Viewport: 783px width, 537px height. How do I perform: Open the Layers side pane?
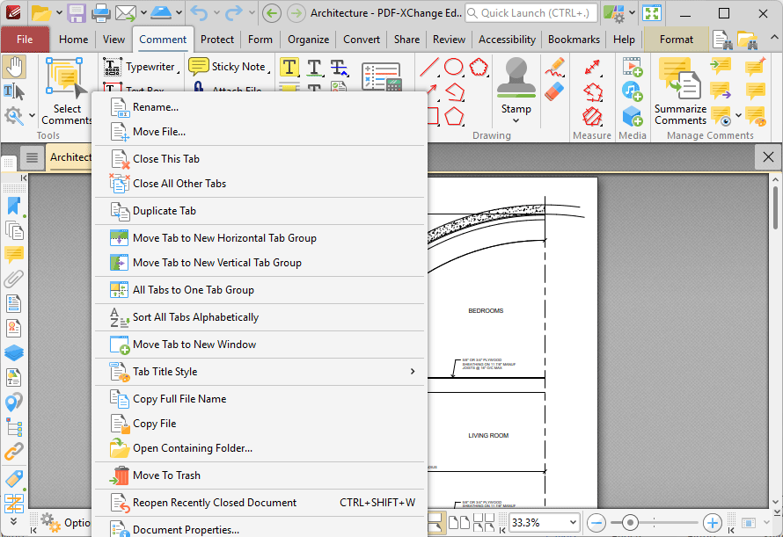14,352
